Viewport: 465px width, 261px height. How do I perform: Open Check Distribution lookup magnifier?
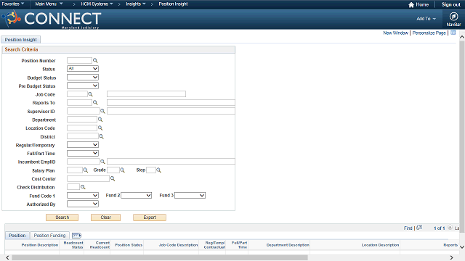[x=83, y=187]
